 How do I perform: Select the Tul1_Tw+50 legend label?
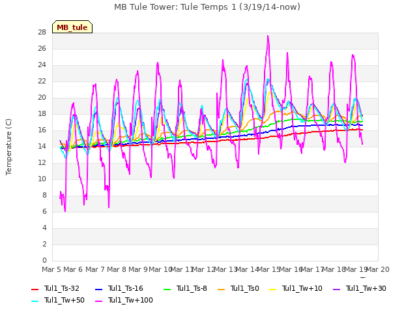pyautogui.click(x=65, y=300)
